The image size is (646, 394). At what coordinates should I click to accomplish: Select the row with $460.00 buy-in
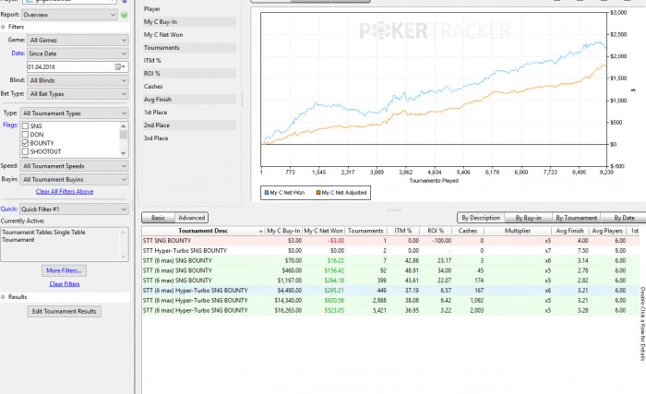(390, 270)
